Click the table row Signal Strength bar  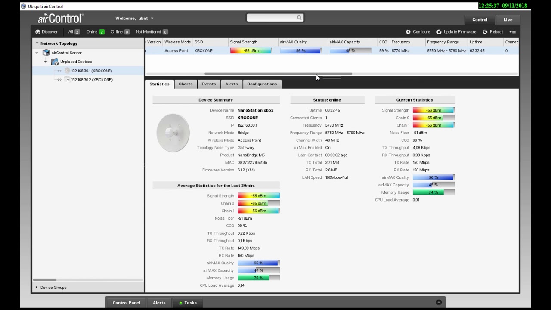pos(251,51)
